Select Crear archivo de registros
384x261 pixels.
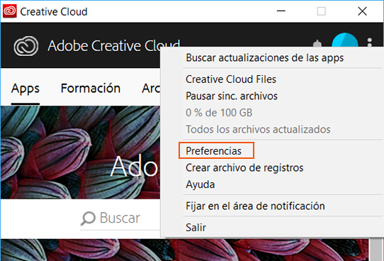pos(244,167)
